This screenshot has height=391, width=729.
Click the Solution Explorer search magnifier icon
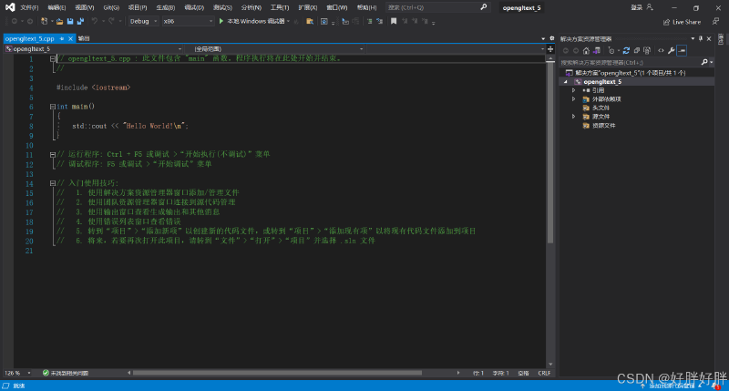click(x=704, y=62)
